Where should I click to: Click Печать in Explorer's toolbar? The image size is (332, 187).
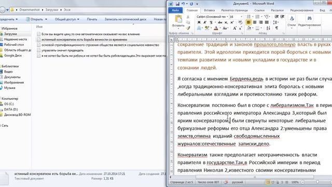pyautogui.click(x=92, y=19)
